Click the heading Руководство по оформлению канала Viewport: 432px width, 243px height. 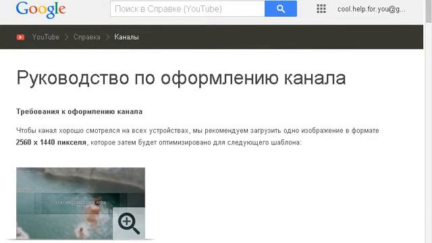click(181, 78)
